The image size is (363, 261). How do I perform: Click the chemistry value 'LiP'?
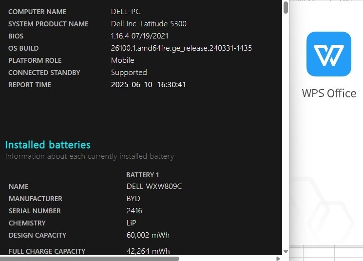[131, 223]
